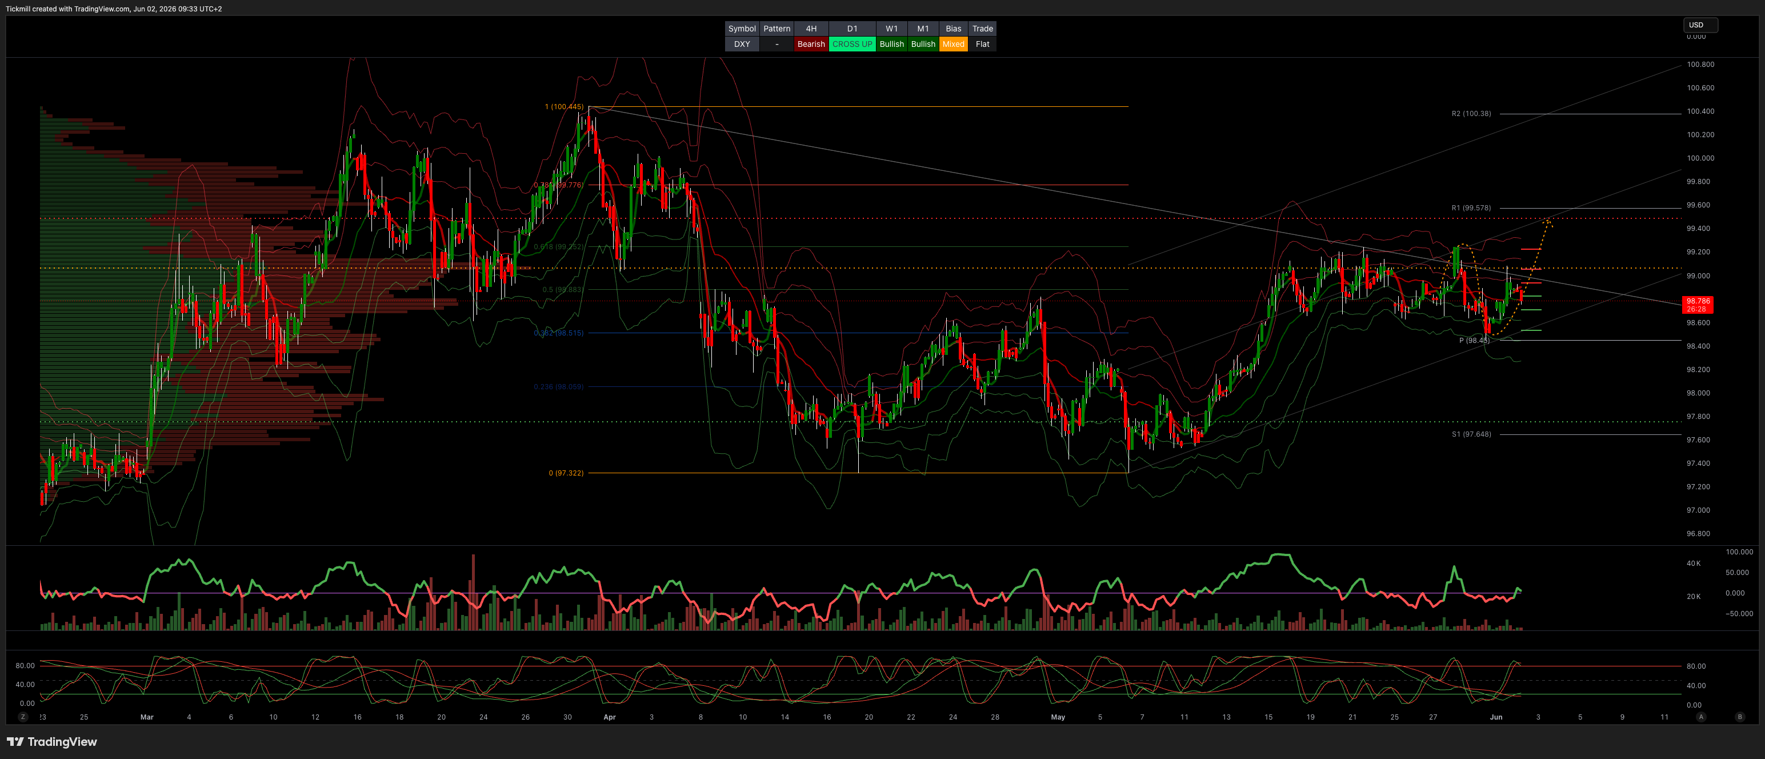This screenshot has width=1765, height=759.
Task: Click the 40K volume axis label
Action: pyautogui.click(x=1693, y=564)
